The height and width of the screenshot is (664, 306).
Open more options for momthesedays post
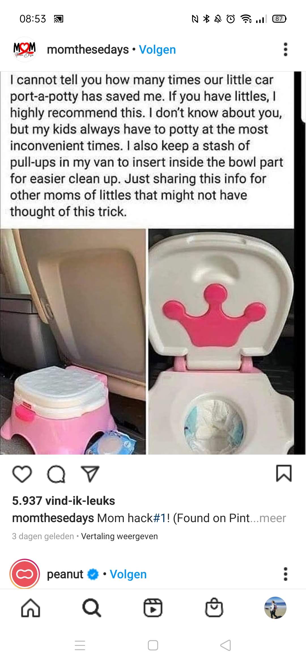click(286, 50)
